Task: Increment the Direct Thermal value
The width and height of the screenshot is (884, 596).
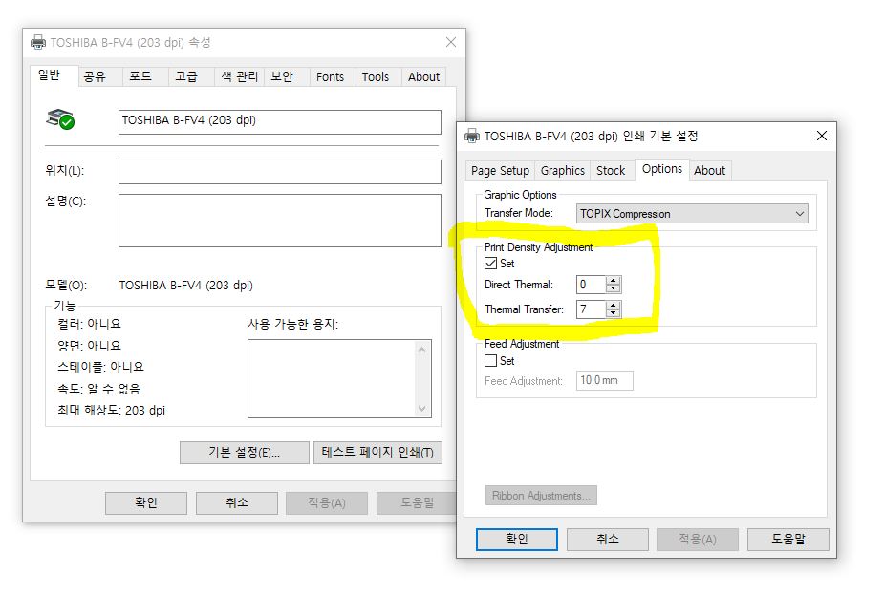Action: tap(612, 281)
